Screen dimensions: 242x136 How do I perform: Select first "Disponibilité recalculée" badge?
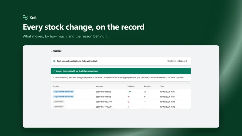point(64,92)
